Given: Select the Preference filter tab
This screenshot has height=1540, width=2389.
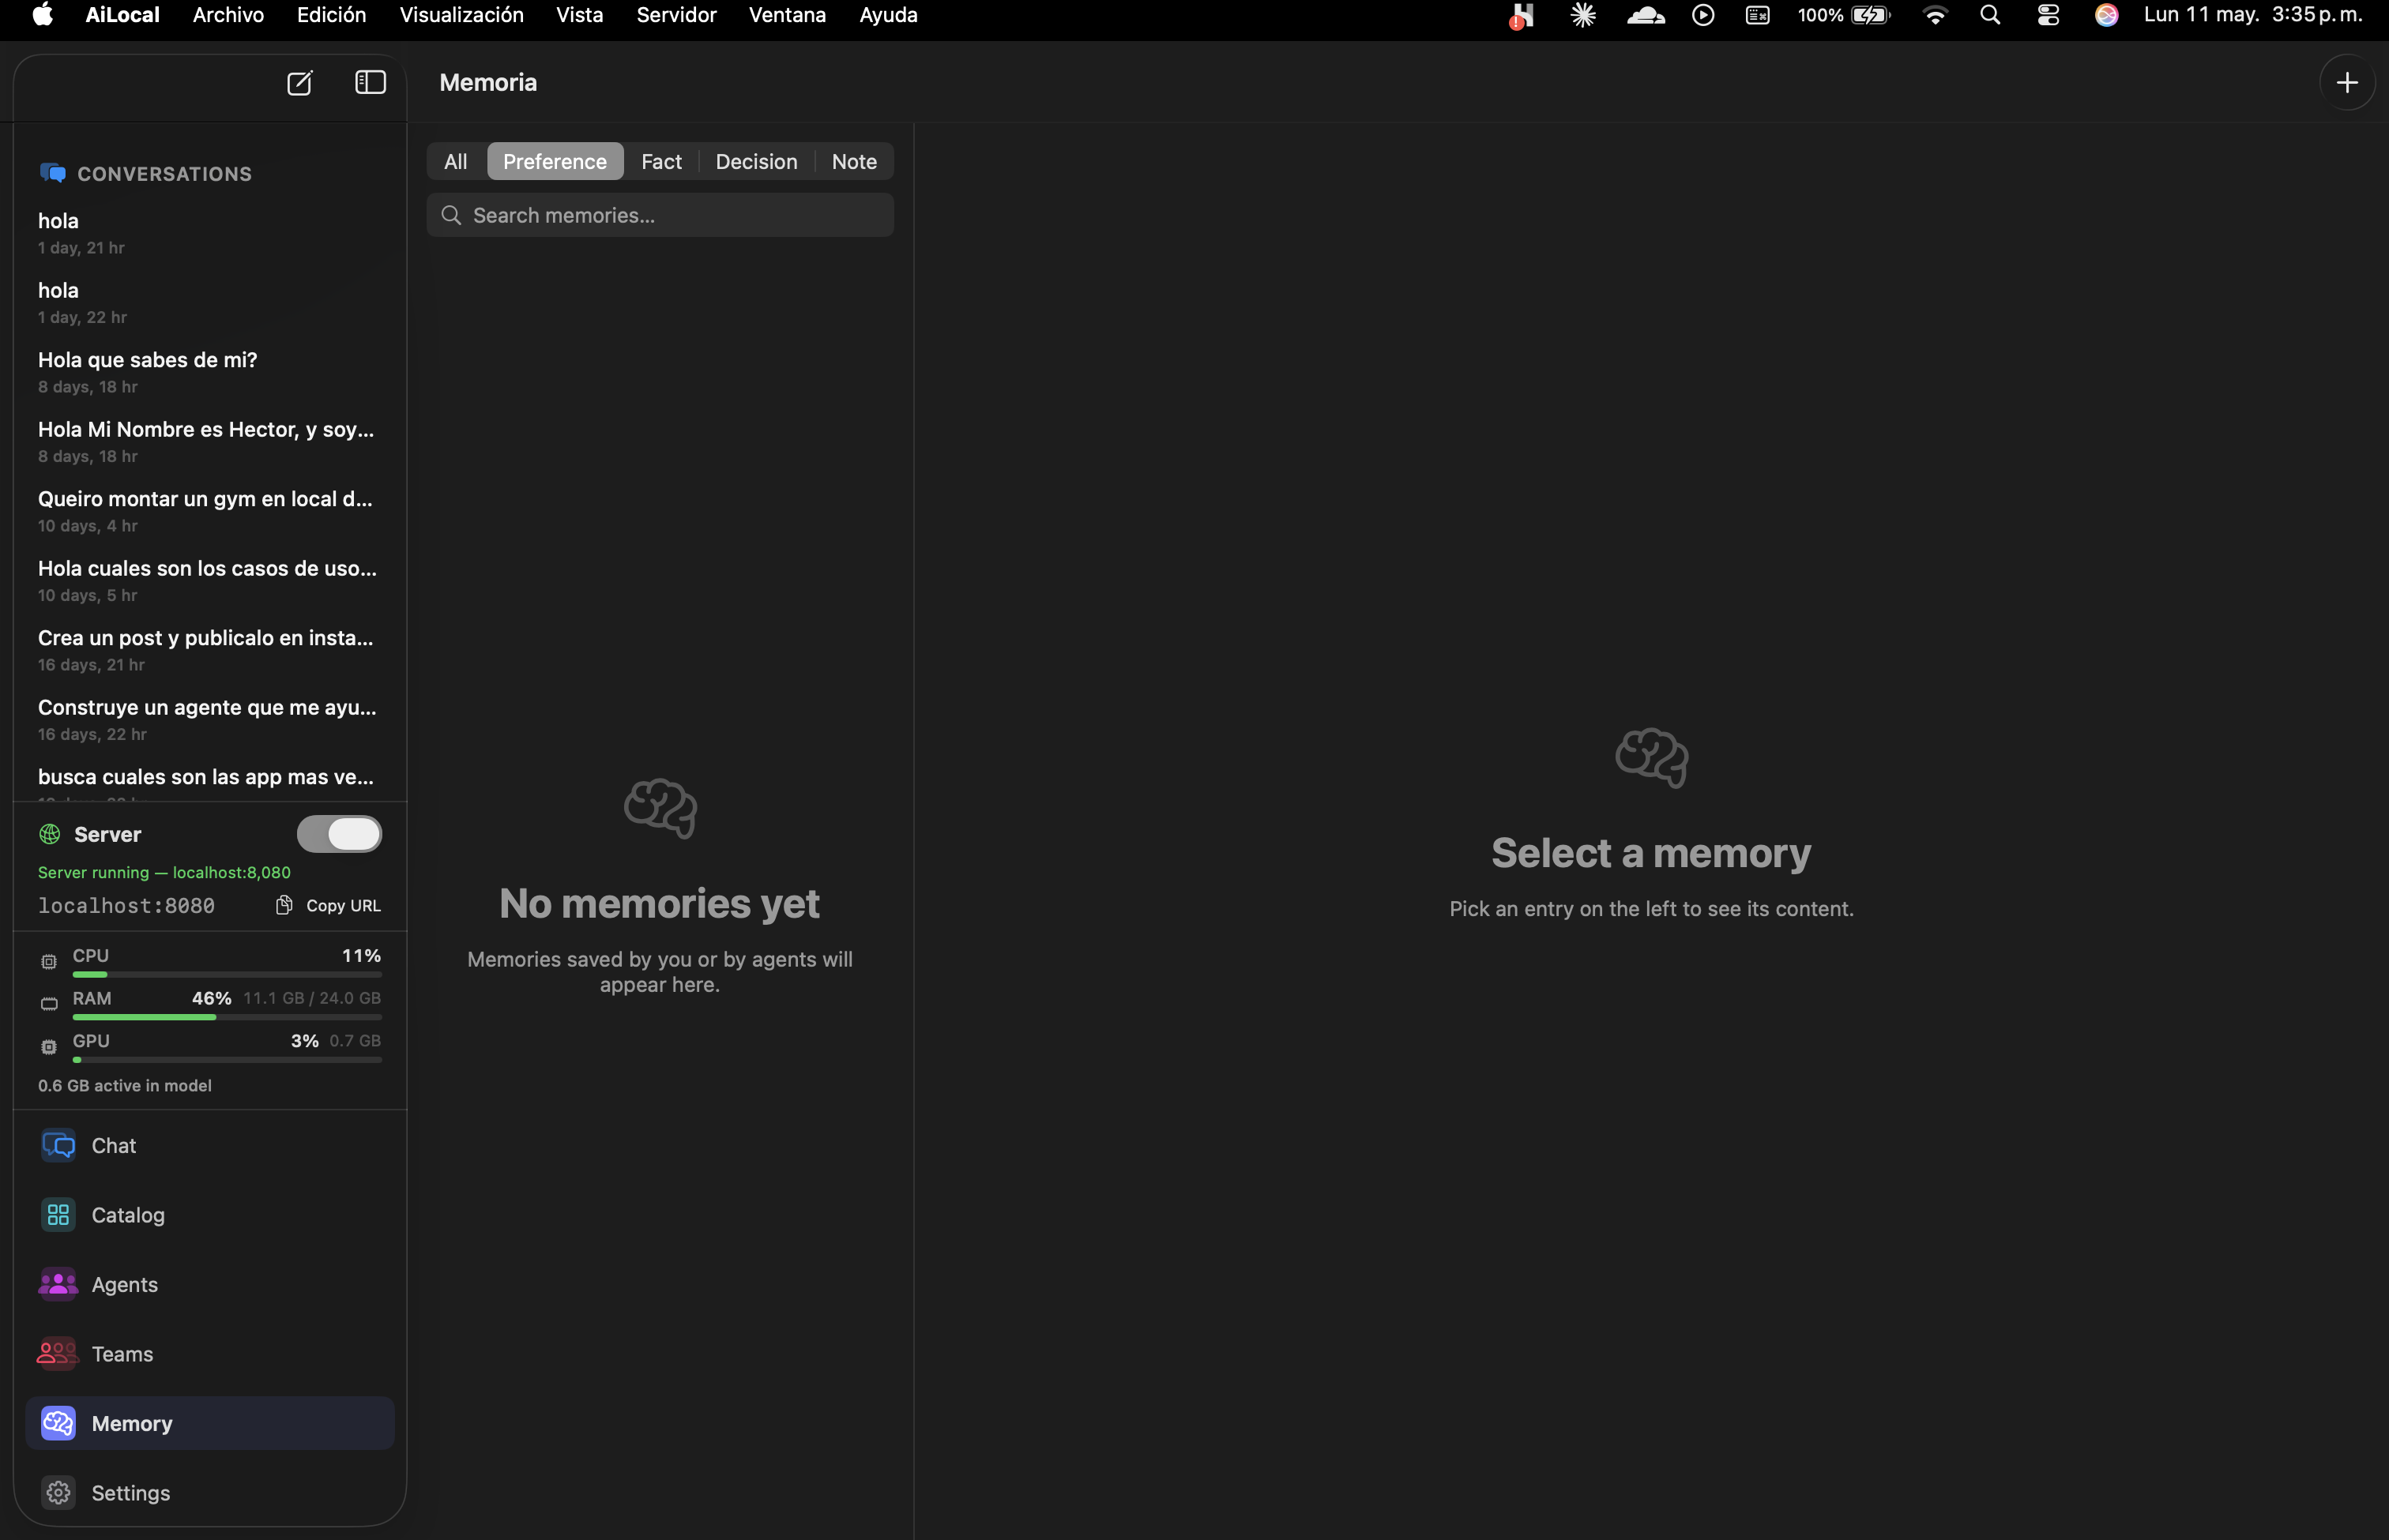Looking at the screenshot, I should [x=555, y=161].
